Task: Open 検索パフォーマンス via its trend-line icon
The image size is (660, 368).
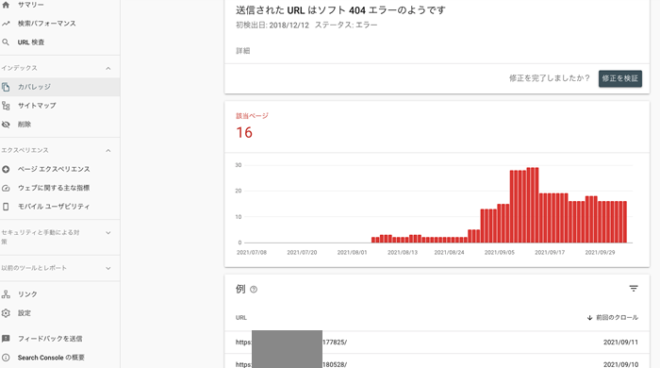Action: pyautogui.click(x=6, y=24)
